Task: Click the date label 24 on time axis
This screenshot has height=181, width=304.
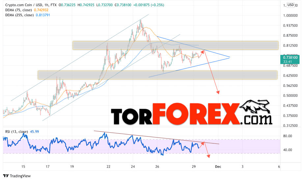Action: pyautogui.click(x=133, y=167)
